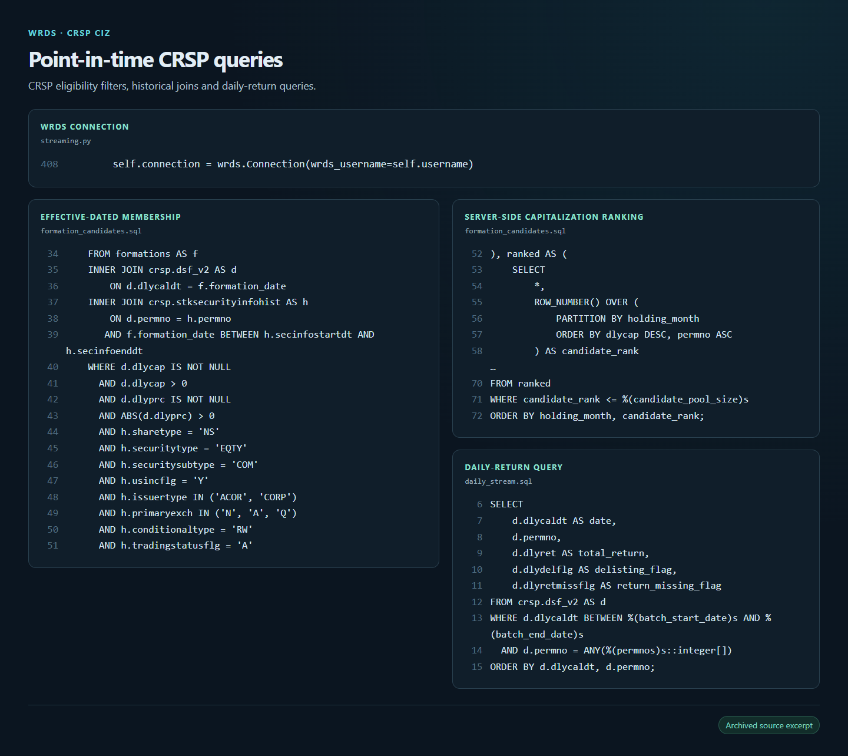This screenshot has height=756, width=848.
Task: Click the line "ON d.dlycaldt = f.formation_date"
Action: tap(198, 286)
